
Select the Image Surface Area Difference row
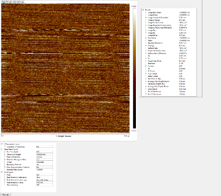pyautogui.click(x=169, y=28)
